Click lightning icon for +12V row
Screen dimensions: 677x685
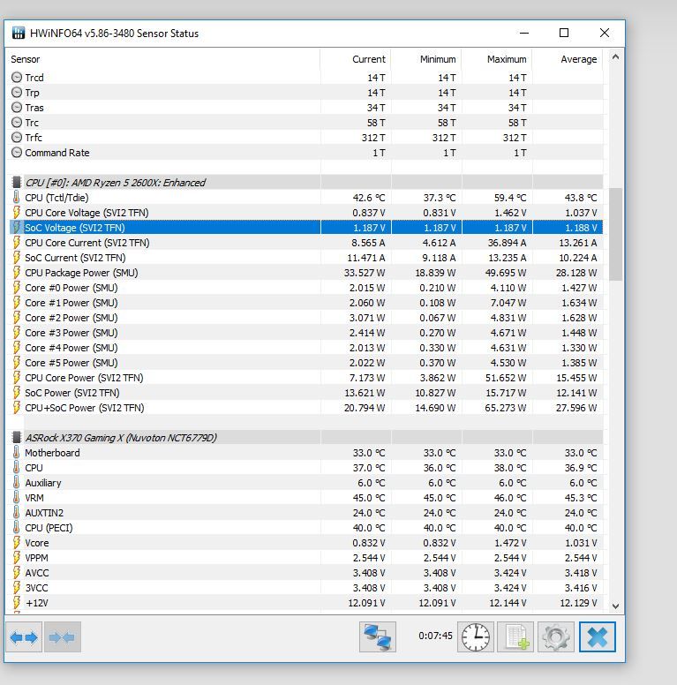17,602
